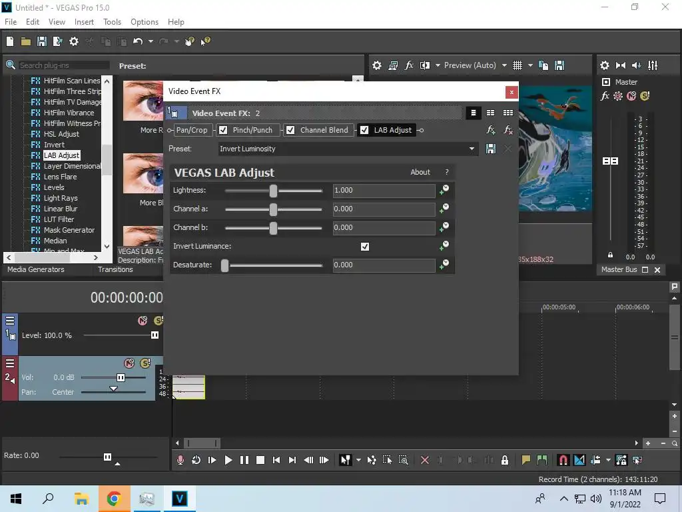This screenshot has width=682, height=512.
Task: Open Preview panel settings gear
Action: (377, 65)
